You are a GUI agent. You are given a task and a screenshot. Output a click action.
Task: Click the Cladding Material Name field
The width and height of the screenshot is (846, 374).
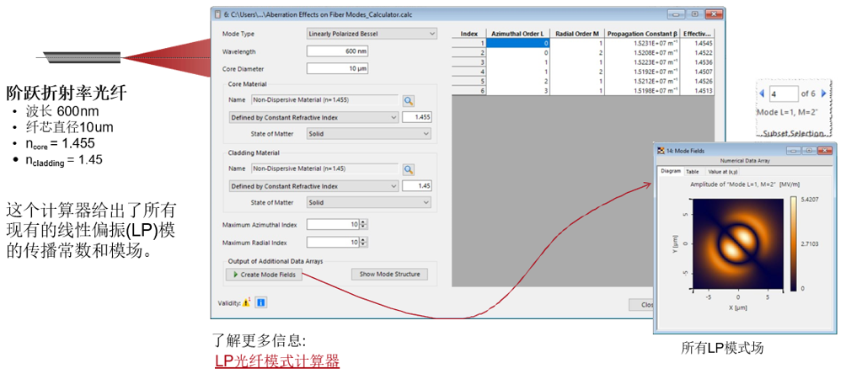pyautogui.click(x=325, y=168)
